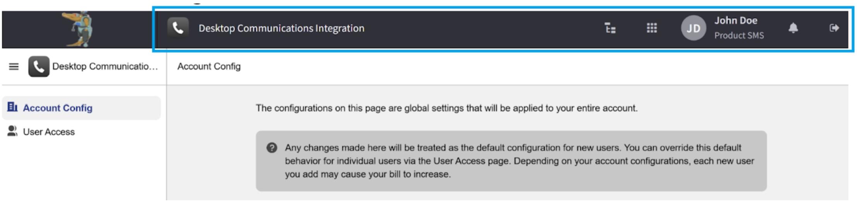Image resolution: width=857 pixels, height=208 pixels.
Task: Click the Account Config page heading
Action: 209,67
